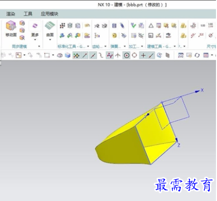Toggle the end point snap option
The width and height of the screenshot is (217, 201).
click(84, 55)
